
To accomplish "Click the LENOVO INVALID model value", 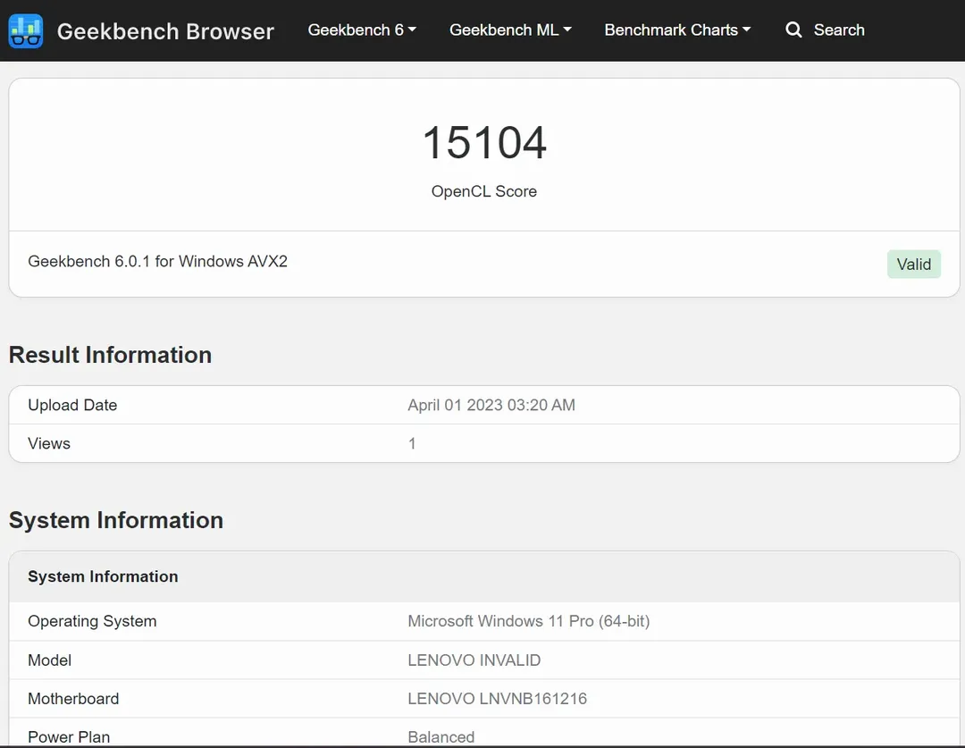I will pos(474,660).
